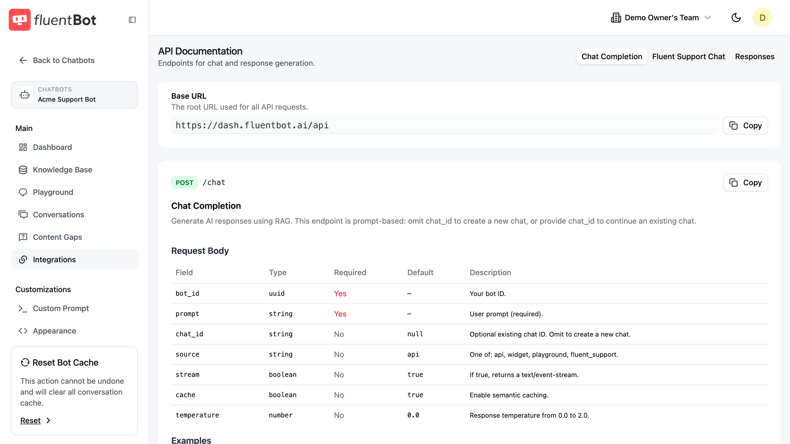This screenshot has width=790, height=444.
Task: Click the null default value
Action: point(415,334)
